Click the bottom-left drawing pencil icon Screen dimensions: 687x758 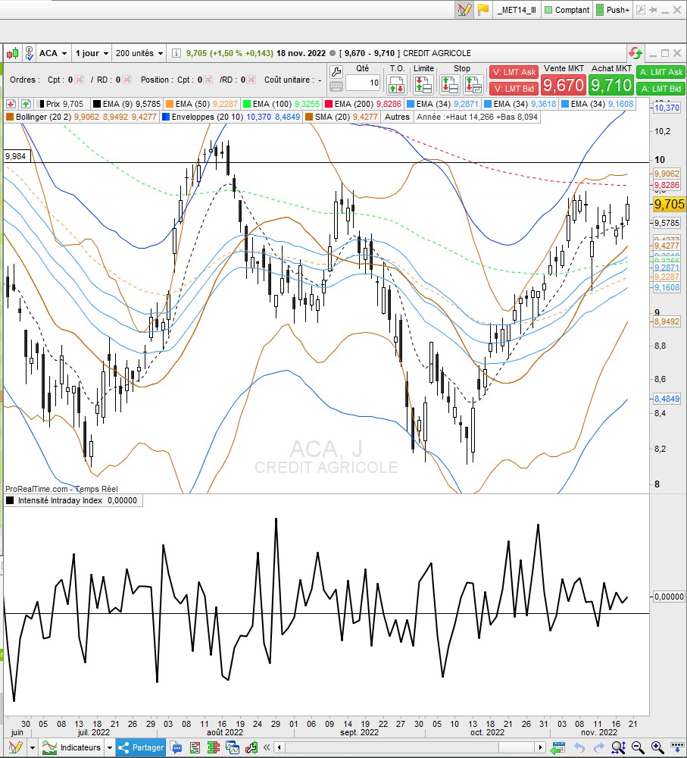(x=15, y=747)
